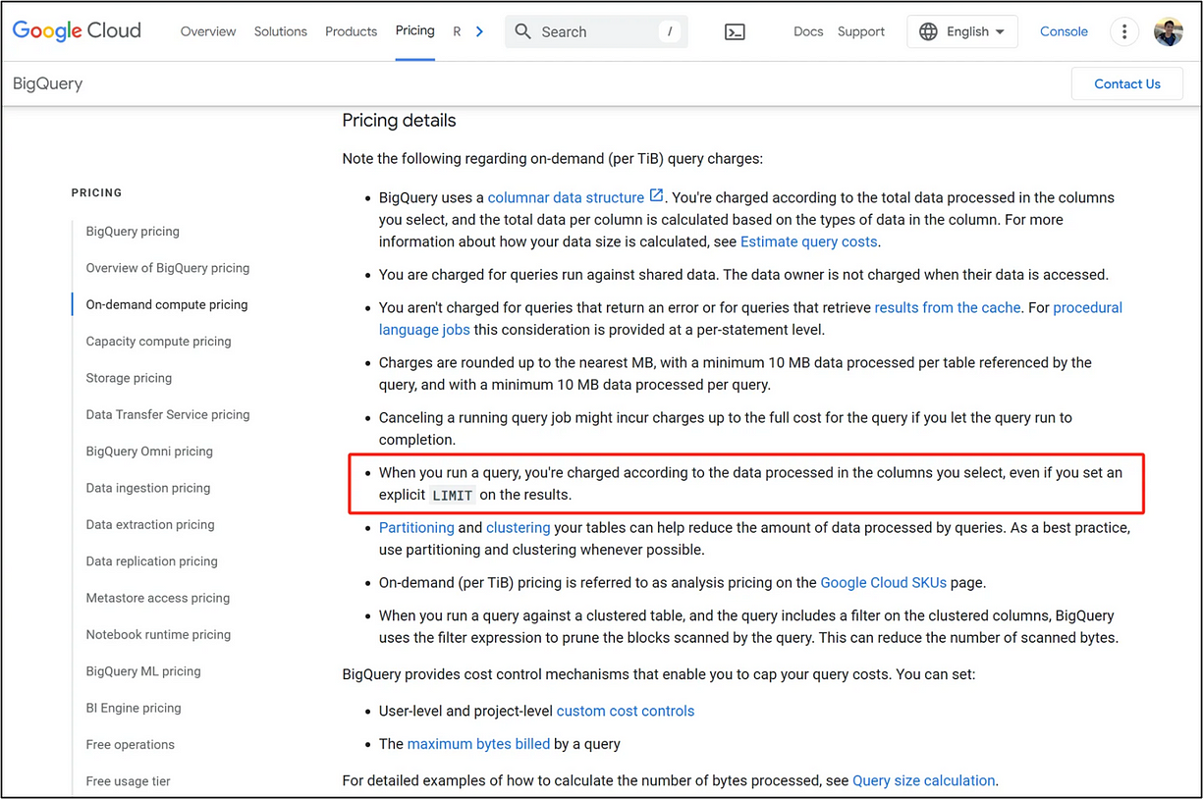Screen dimensions: 1203x799
Task: Open Free usage tier section
Action: [x=128, y=781]
